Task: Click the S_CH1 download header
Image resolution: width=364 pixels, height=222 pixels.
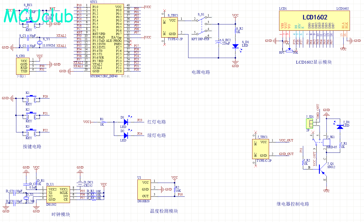Action: [x=23, y=66]
